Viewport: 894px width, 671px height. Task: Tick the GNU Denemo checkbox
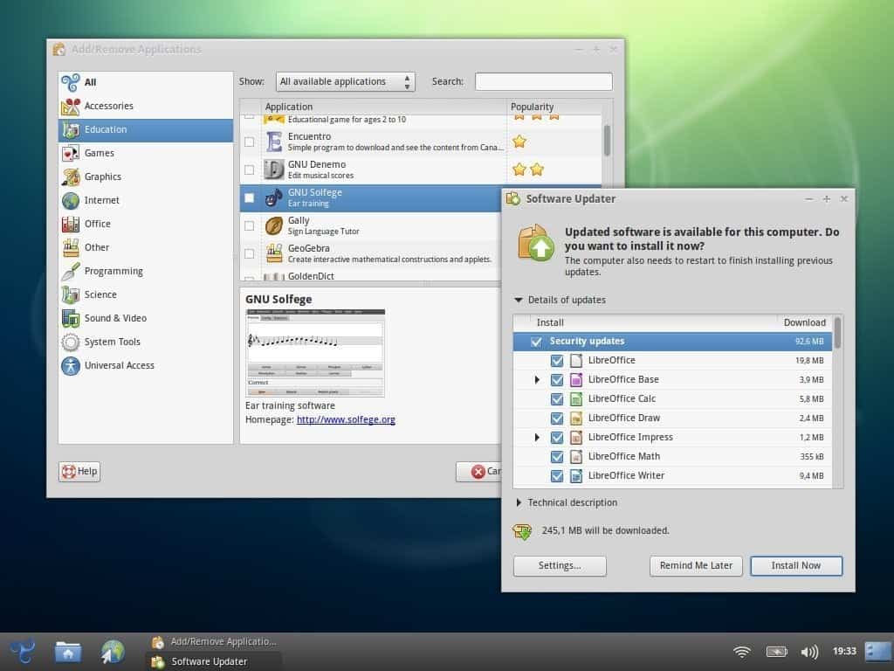[249, 169]
